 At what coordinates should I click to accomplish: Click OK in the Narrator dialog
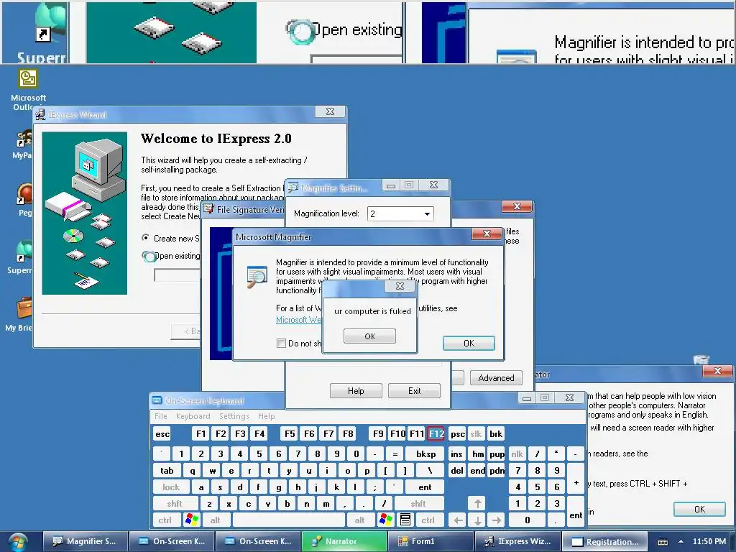pyautogui.click(x=699, y=510)
